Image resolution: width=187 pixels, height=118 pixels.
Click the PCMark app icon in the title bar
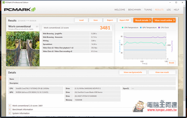(4, 2)
